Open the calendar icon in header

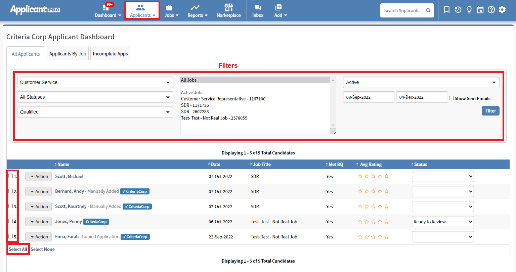coord(480,10)
